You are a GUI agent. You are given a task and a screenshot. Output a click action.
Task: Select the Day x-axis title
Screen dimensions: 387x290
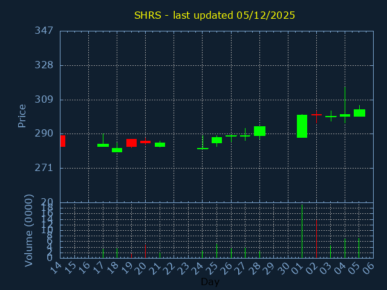[210, 282]
